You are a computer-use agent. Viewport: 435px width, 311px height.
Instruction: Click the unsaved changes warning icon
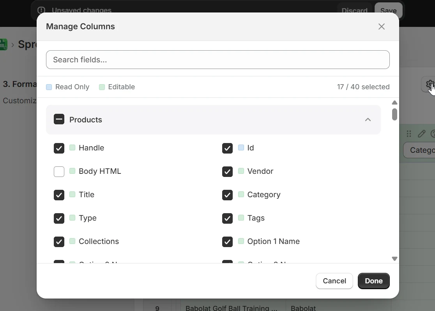click(41, 11)
